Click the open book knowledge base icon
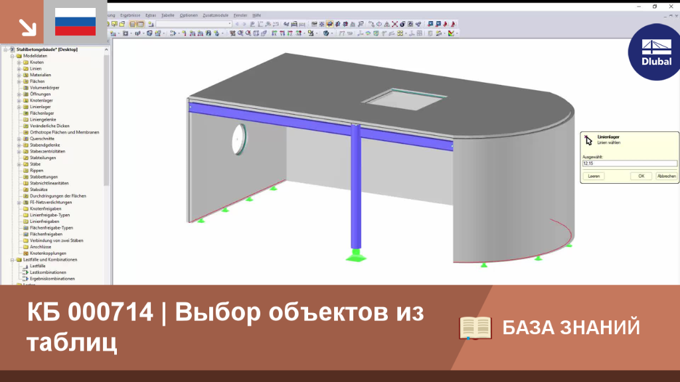The width and height of the screenshot is (680, 382). [x=475, y=328]
